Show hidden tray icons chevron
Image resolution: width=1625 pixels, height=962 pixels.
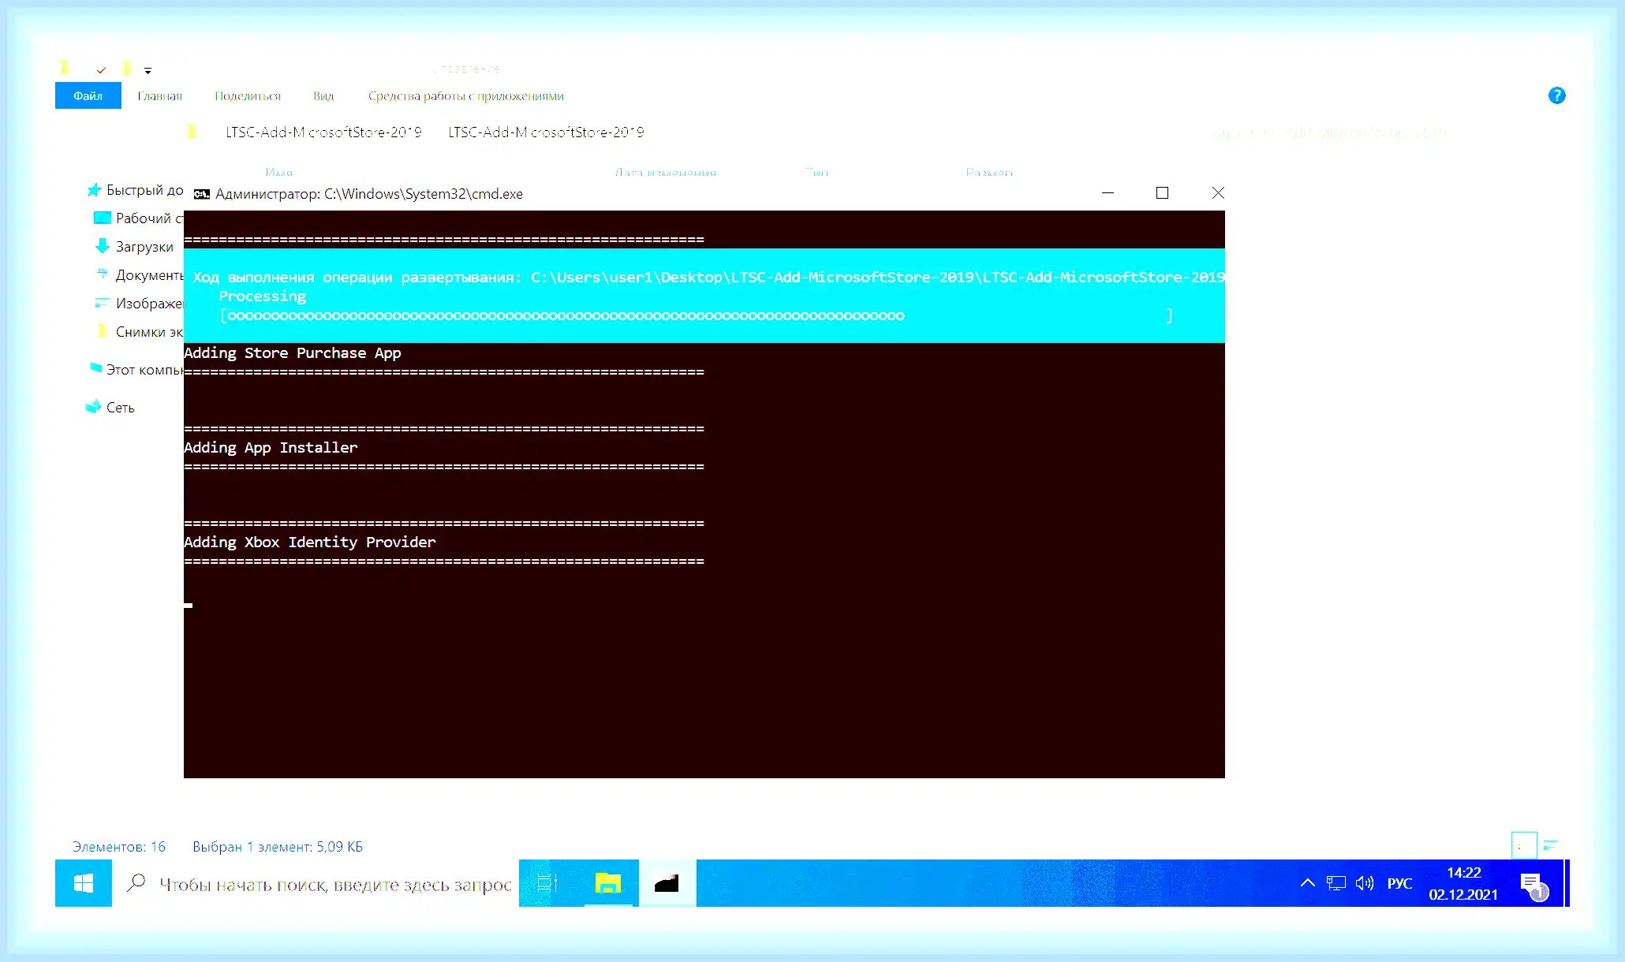(x=1307, y=883)
